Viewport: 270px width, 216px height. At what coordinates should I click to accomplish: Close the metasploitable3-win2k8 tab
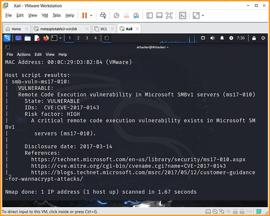pos(87,29)
